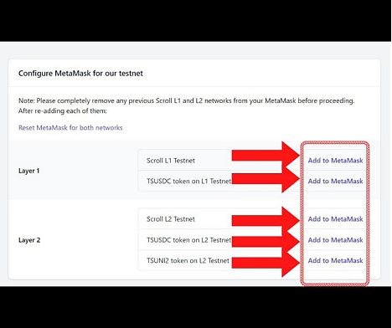Add TSUSDC token on L2 Testnet to MetaMask
The height and width of the screenshot is (328, 392).
coord(335,240)
